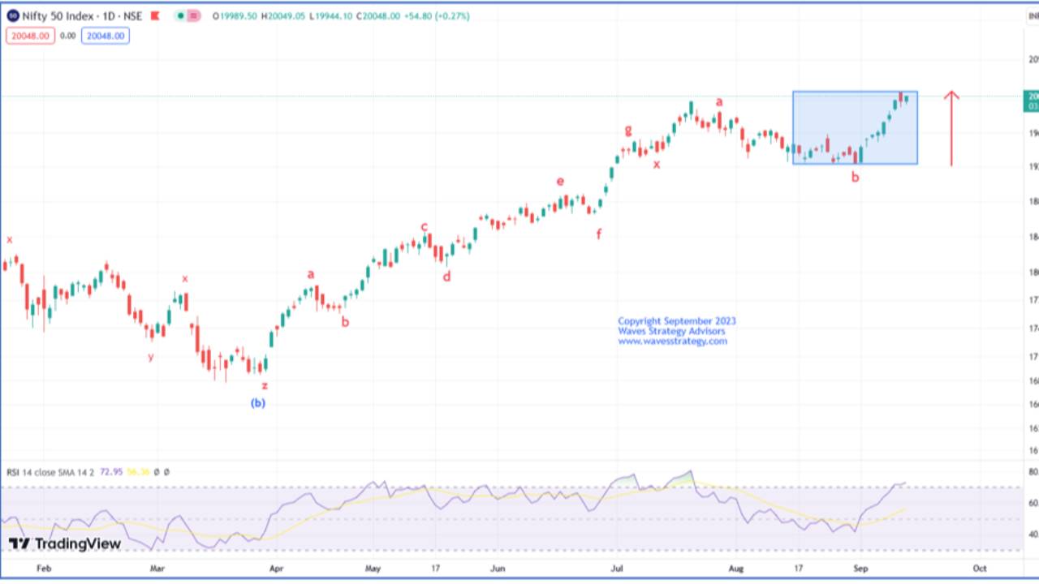Viewport: 1039px width, 584px height.
Task: Click the Nifty 50 circular badge icon
Action: click(x=12, y=15)
